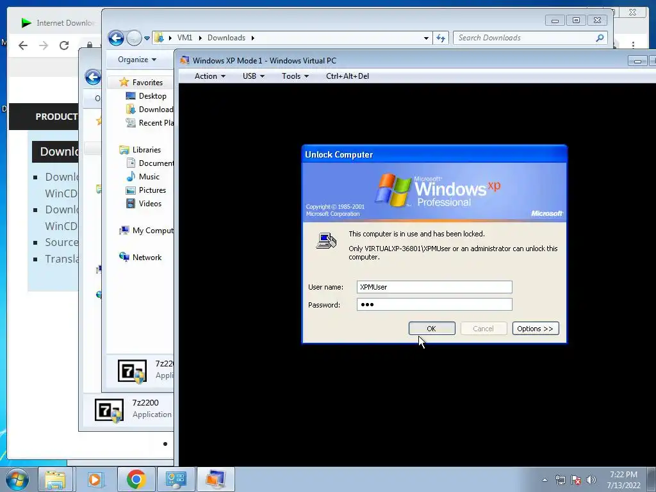Open Chrome three-dot menu
The width and height of the screenshot is (656, 492).
[x=633, y=45]
